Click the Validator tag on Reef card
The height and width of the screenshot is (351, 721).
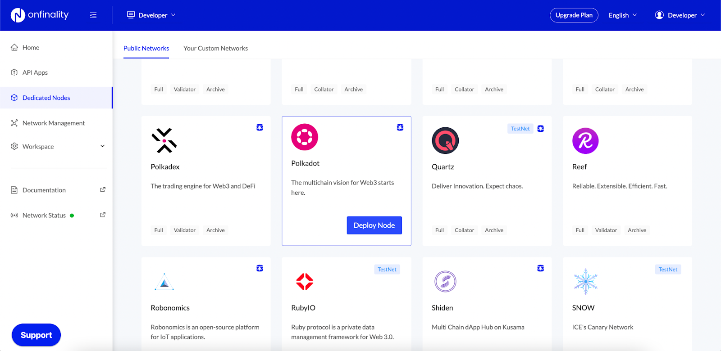[606, 230]
